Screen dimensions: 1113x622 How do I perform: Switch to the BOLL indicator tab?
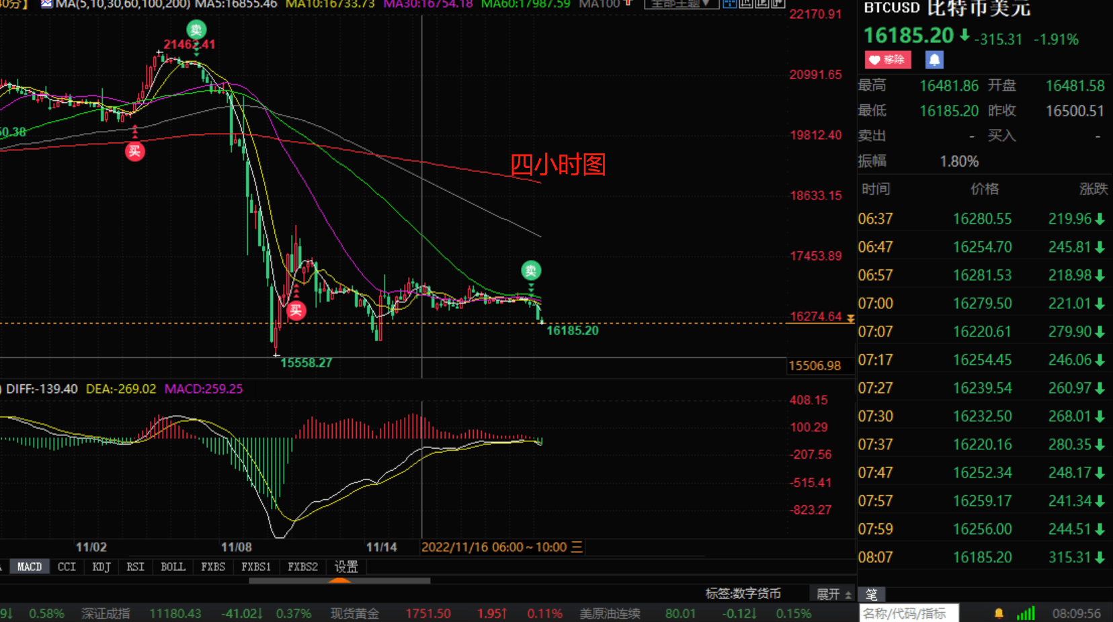pyautogui.click(x=173, y=567)
